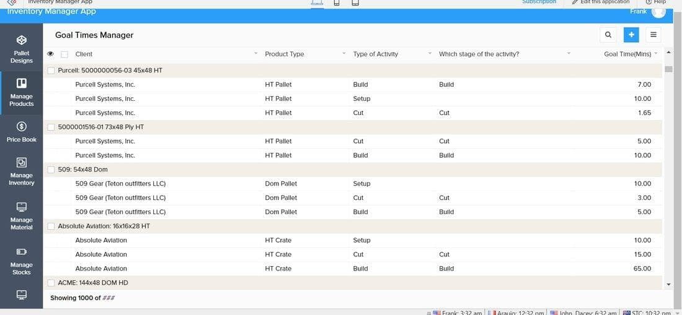This screenshot has height=315, width=682.
Task: Check the Purcell: 5000000056-03 45x48 HT group box
Action: pos(51,71)
